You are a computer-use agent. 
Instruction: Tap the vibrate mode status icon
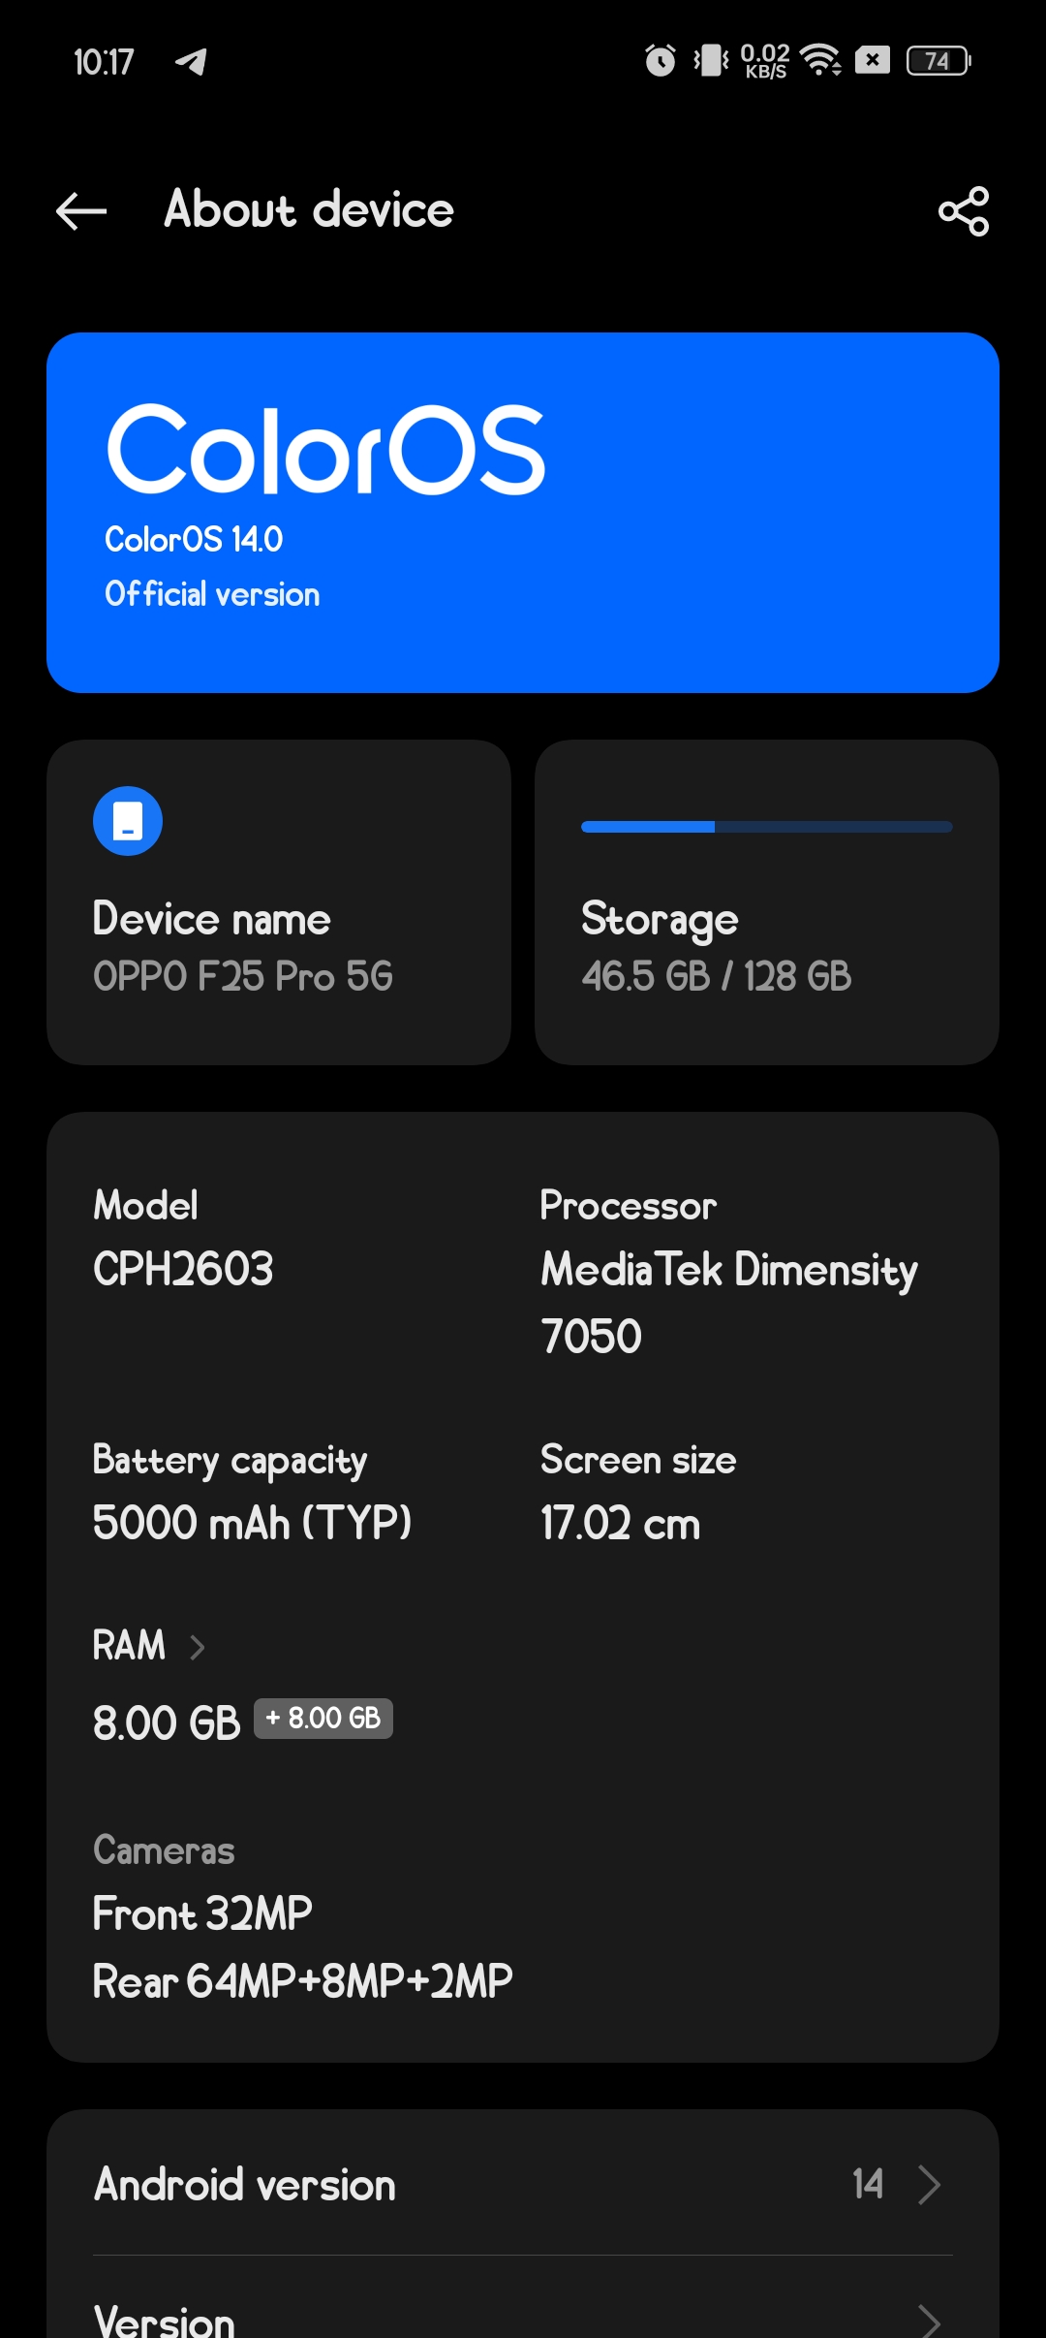[711, 61]
